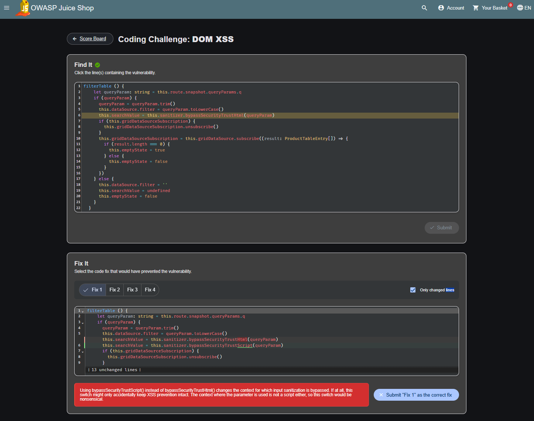Open the search magnifier icon

coord(424,8)
